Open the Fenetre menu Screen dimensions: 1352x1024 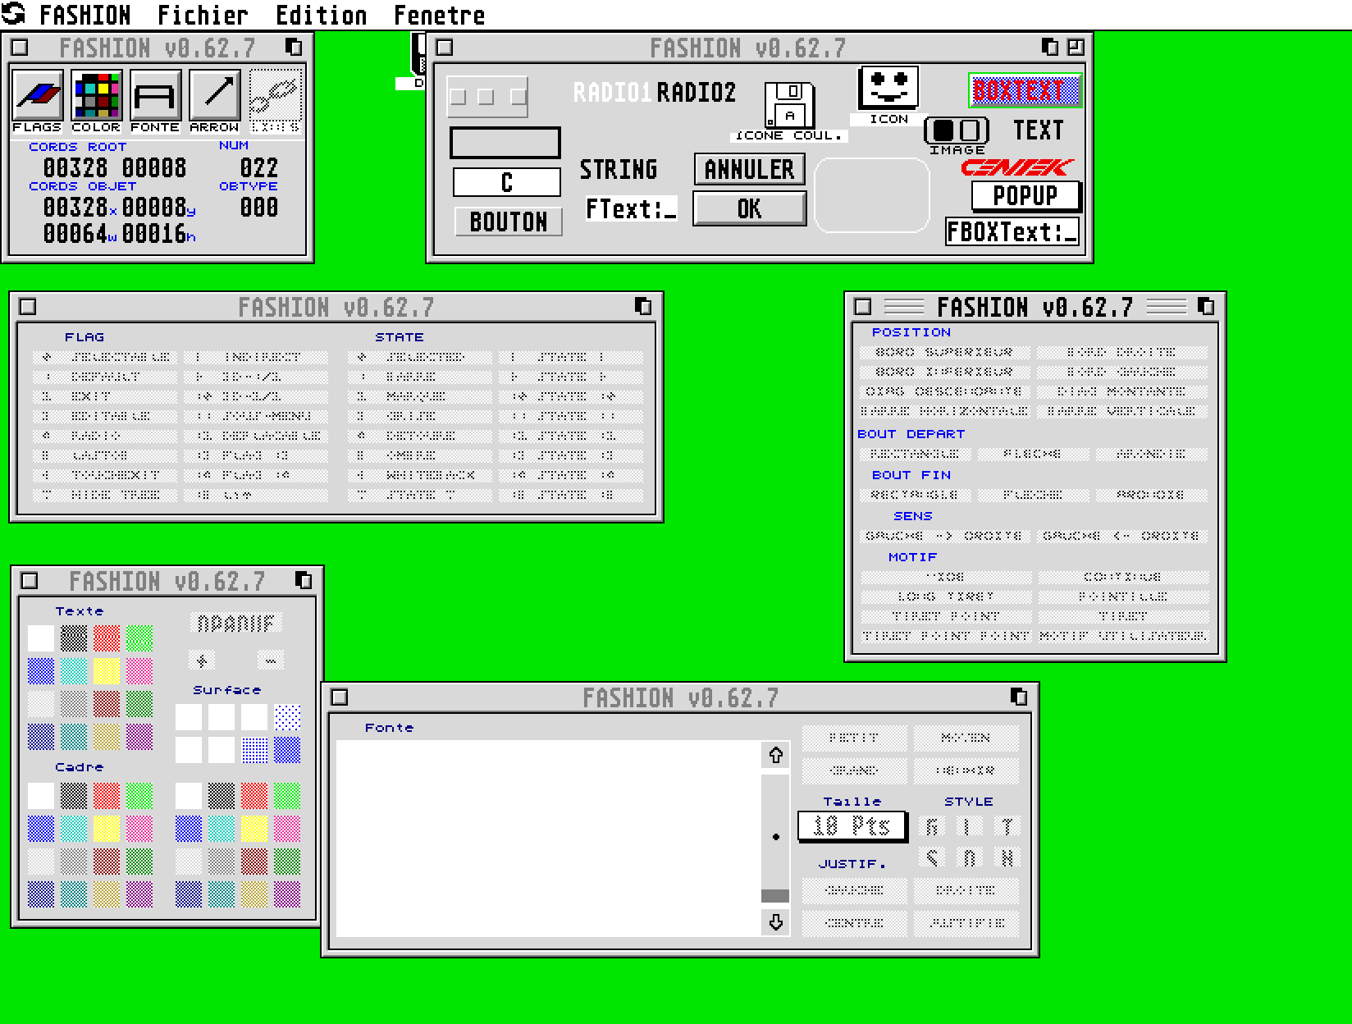(439, 15)
